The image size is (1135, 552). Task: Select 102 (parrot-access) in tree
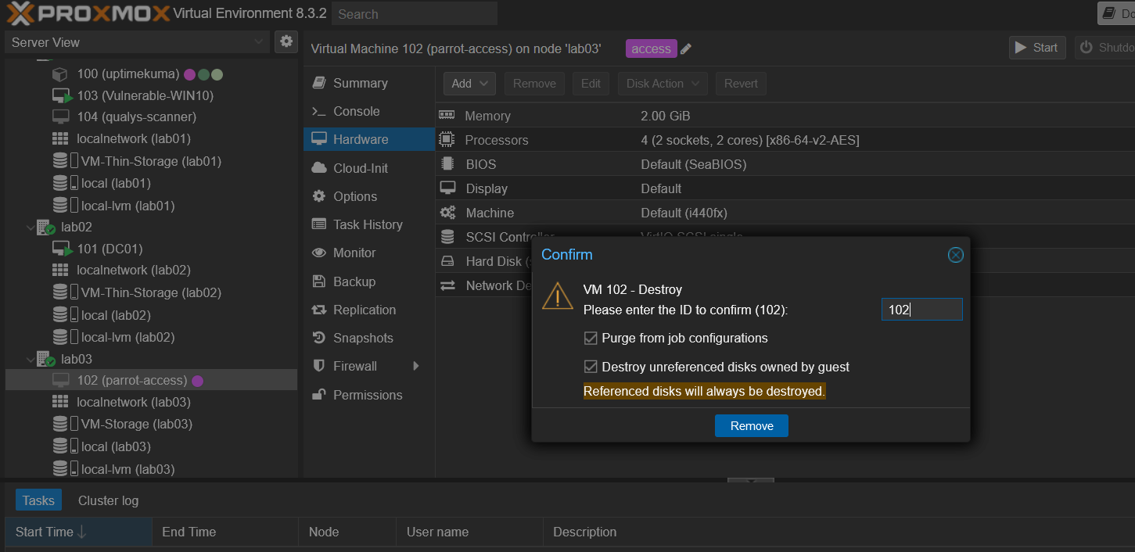pyautogui.click(x=151, y=381)
